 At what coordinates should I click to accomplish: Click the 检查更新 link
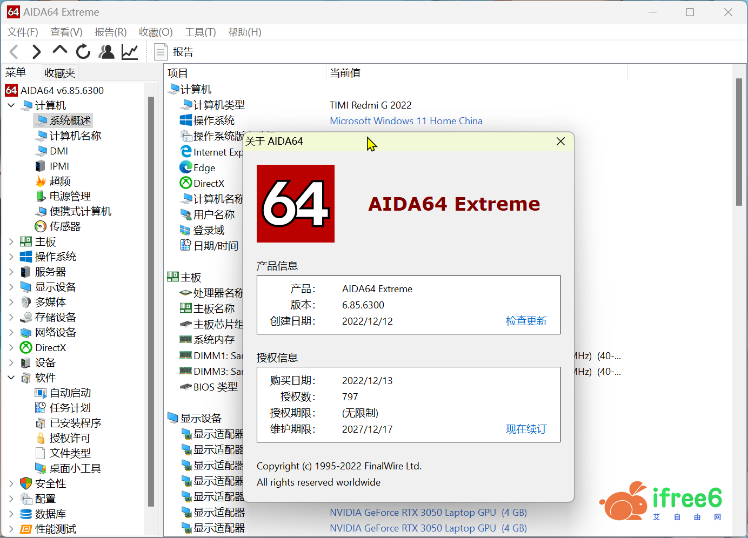526,321
